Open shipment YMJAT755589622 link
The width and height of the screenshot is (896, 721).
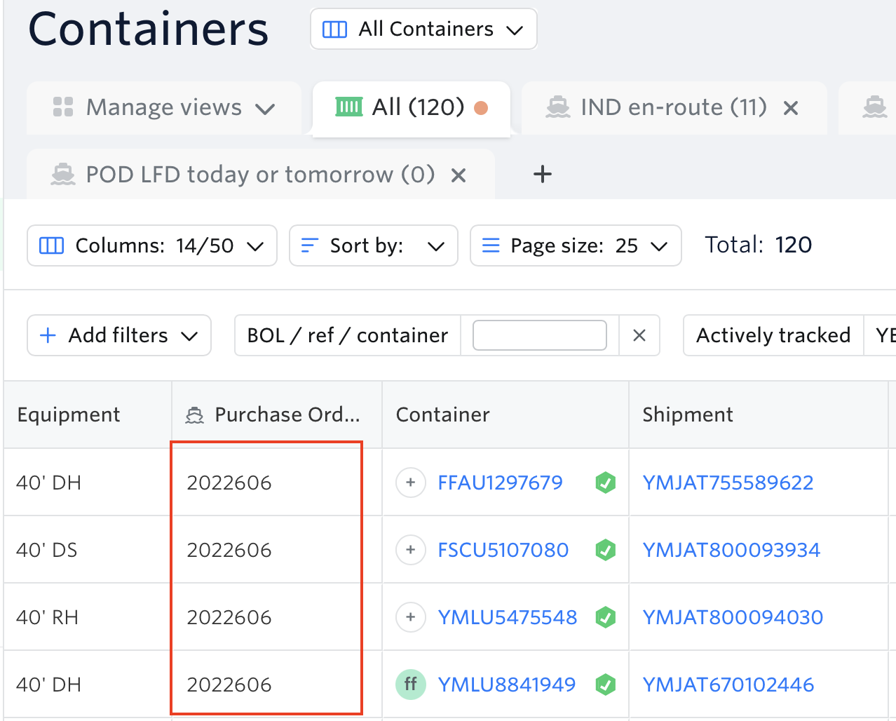pos(728,483)
